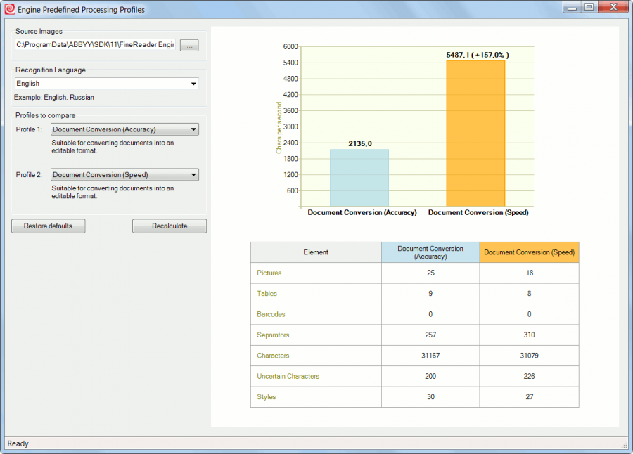Click the ABBYY app icon in title bar
This screenshot has height=454, width=633.
tap(10, 9)
